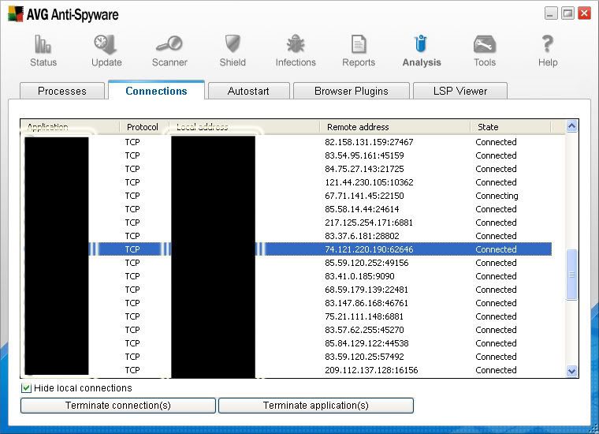Image resolution: width=599 pixels, height=434 pixels.
Task: Select row with remote 83.147.86.168:46761
Action: [x=288, y=303]
